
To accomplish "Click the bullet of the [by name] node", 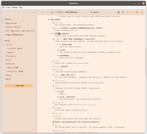I will tap(49, 20).
